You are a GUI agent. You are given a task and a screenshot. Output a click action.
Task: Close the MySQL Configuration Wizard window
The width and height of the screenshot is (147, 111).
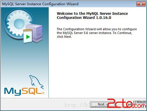(x=141, y=4)
